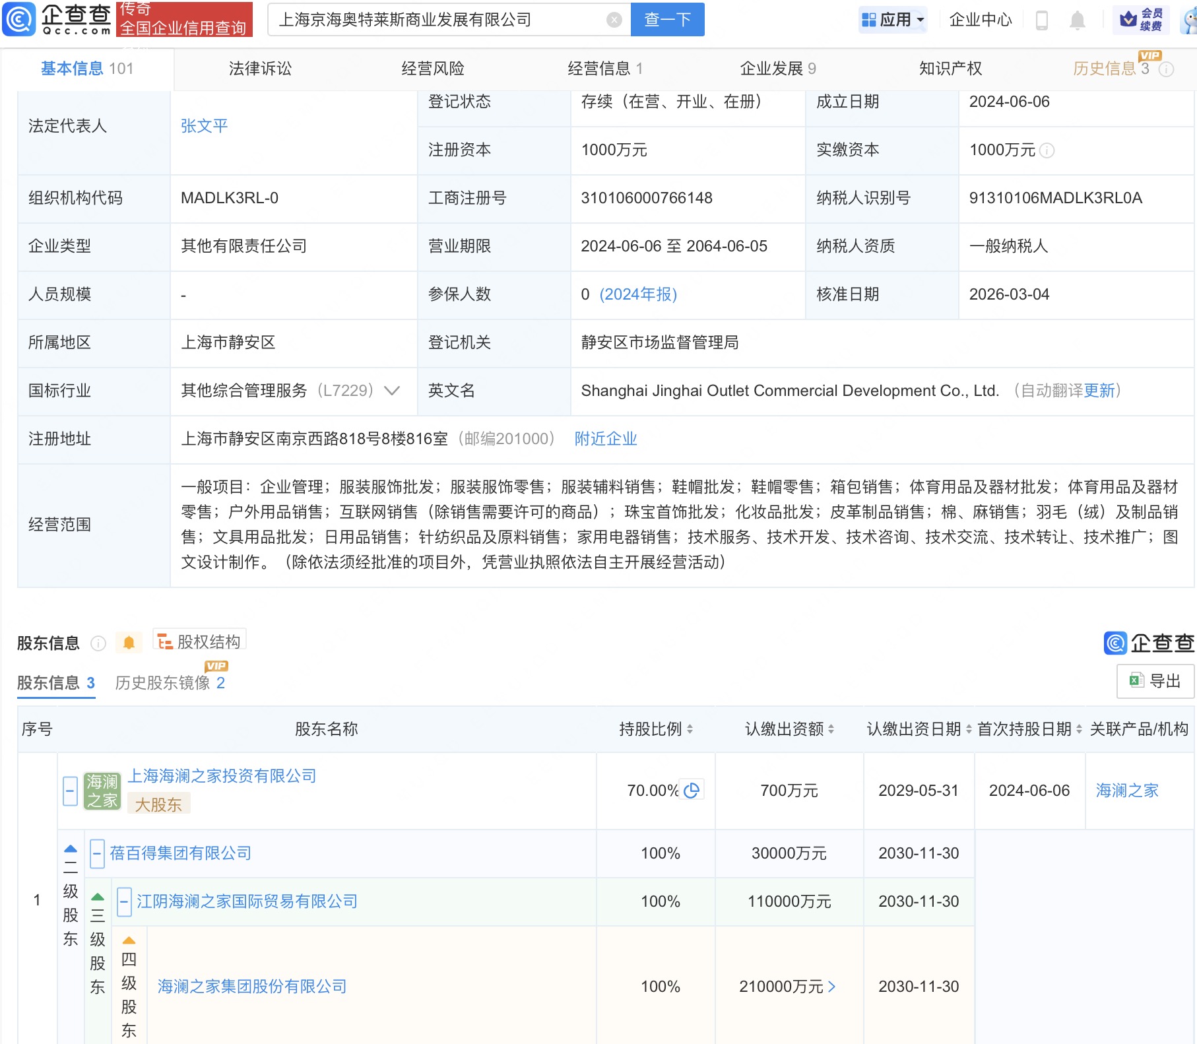Clear the search box with the x icon
Image resolution: width=1197 pixels, height=1044 pixels.
click(615, 19)
